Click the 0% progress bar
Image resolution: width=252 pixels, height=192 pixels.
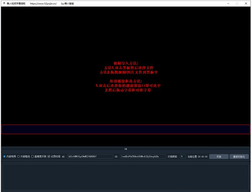click(x=125, y=149)
